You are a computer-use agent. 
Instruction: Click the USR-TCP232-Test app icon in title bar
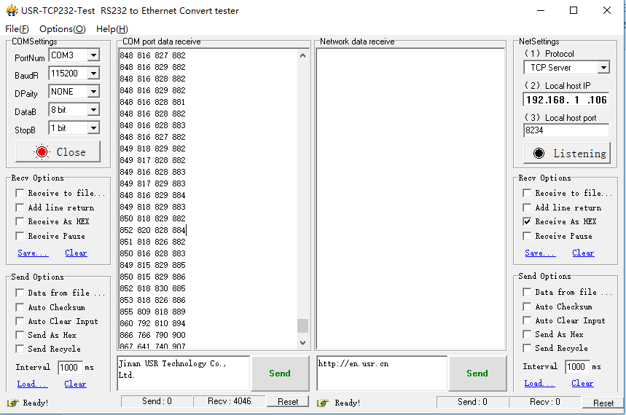pyautogui.click(x=12, y=10)
